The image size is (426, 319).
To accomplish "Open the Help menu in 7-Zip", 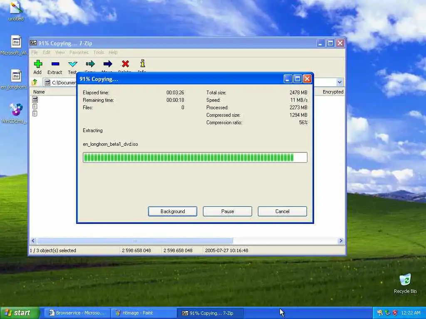I will point(113,52).
